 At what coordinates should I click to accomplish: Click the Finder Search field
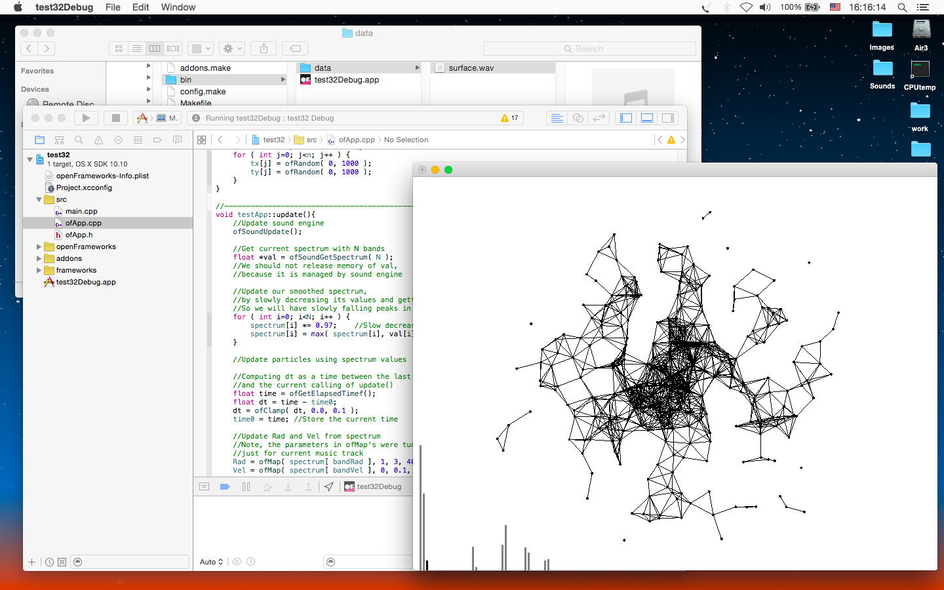point(589,49)
